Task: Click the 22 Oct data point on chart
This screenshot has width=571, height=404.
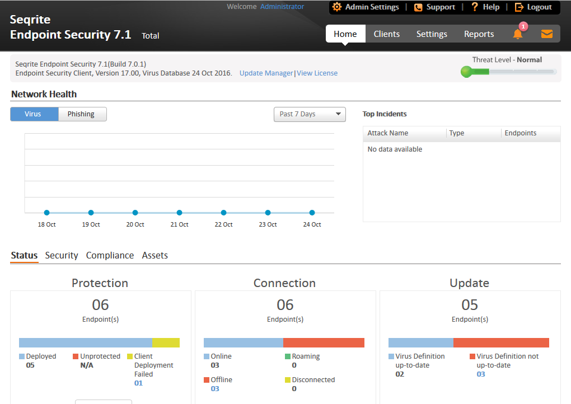Action: pos(223,213)
